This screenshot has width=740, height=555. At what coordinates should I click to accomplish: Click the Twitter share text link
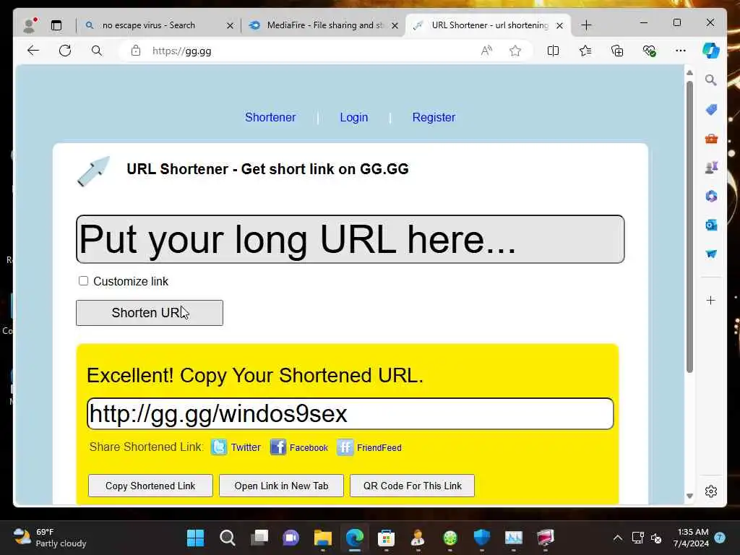pyautogui.click(x=246, y=447)
